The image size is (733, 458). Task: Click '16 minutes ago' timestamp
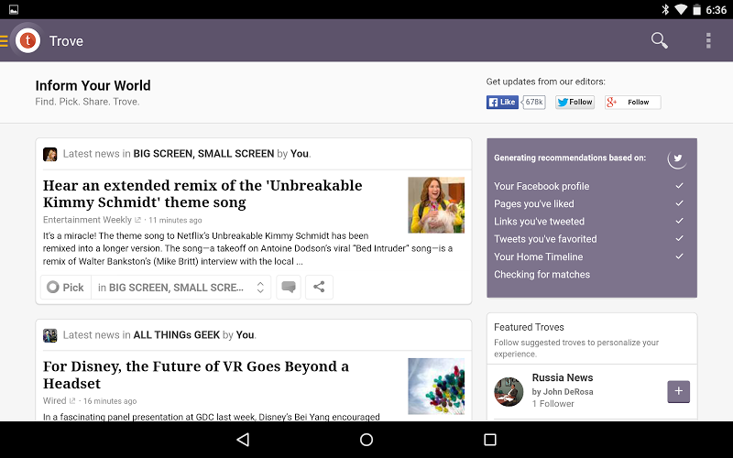[x=110, y=401]
